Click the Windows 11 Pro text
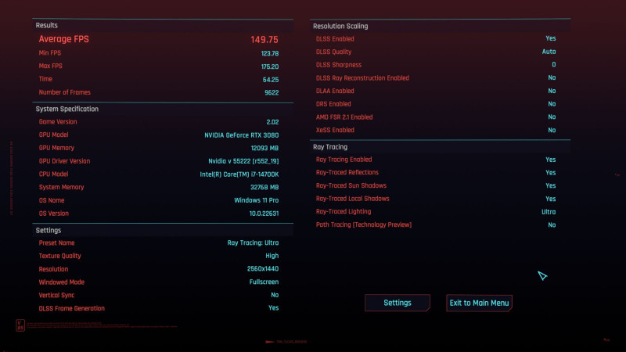 pos(257,200)
